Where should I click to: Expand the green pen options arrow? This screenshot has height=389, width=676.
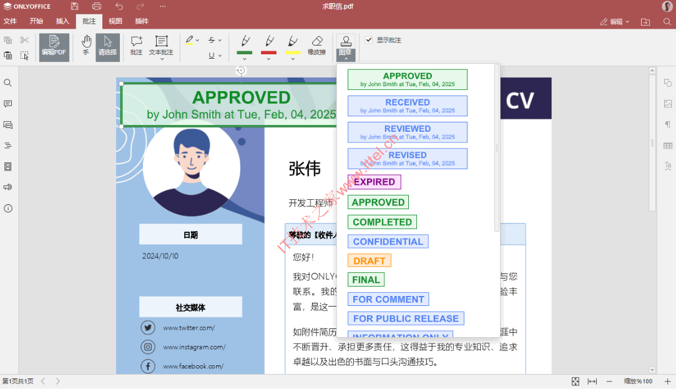pyautogui.click(x=245, y=59)
